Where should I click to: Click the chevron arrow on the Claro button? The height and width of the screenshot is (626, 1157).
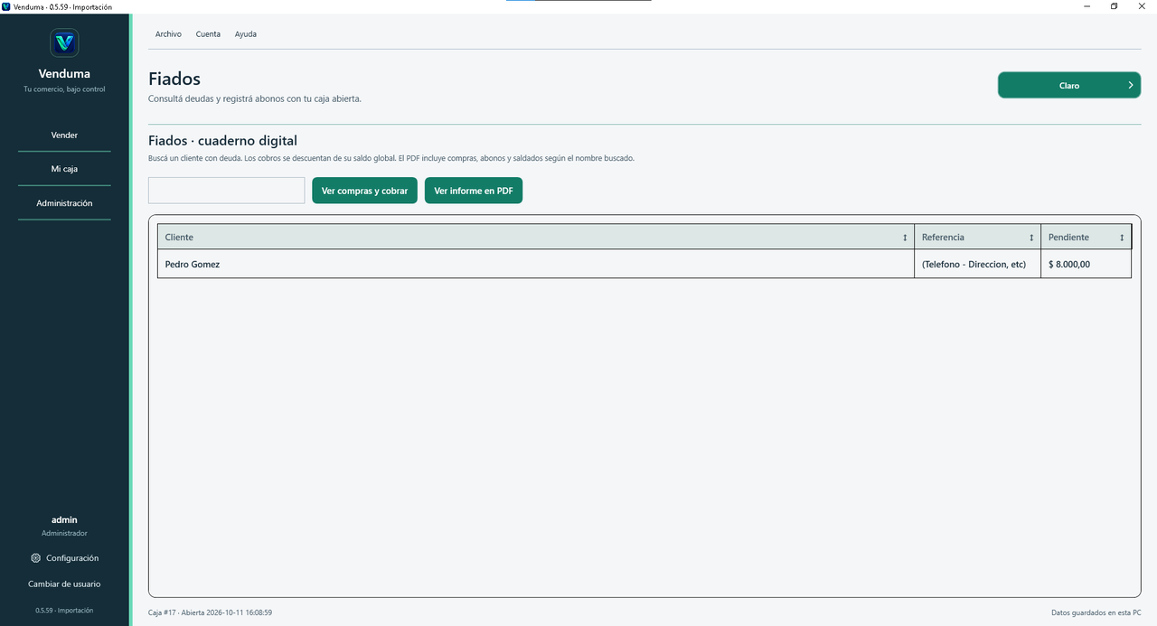click(x=1130, y=85)
